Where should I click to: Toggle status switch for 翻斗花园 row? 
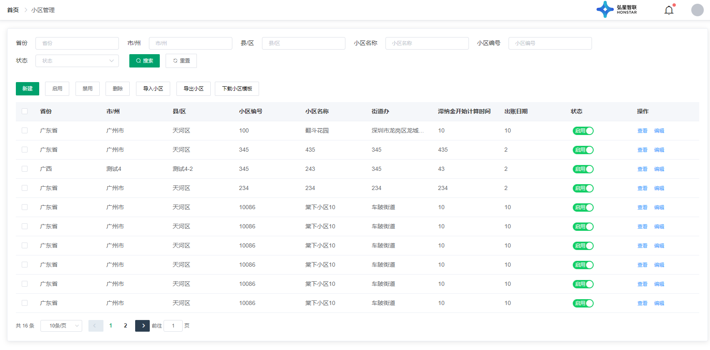click(x=583, y=131)
